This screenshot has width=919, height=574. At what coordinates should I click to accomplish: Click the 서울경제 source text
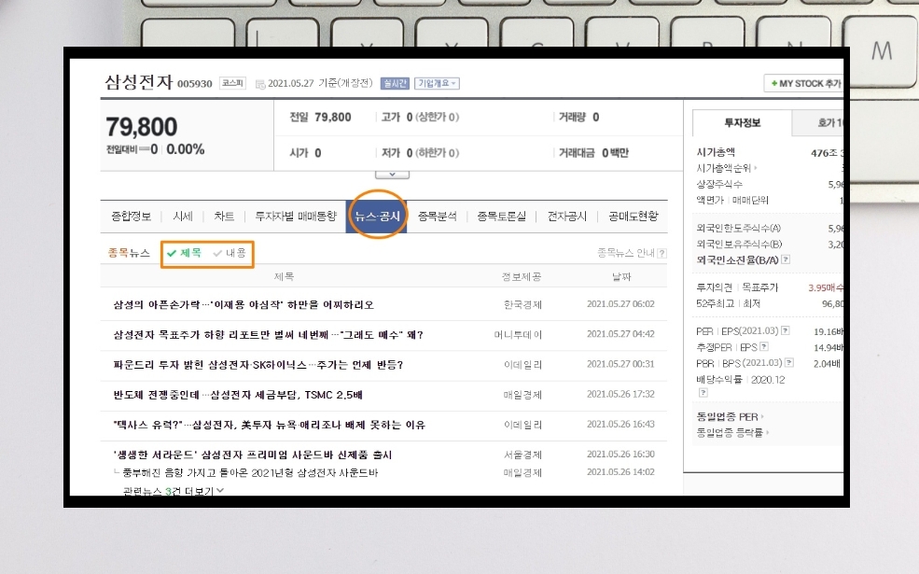pyautogui.click(x=522, y=455)
